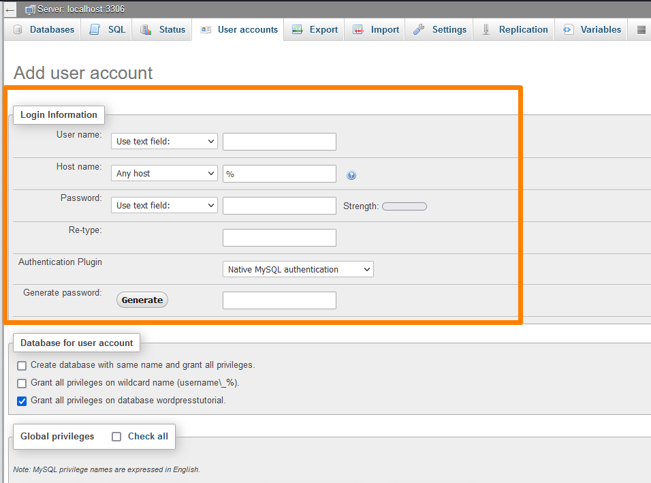This screenshot has width=651, height=483.
Task: Focus the Password text field
Action: pos(279,206)
